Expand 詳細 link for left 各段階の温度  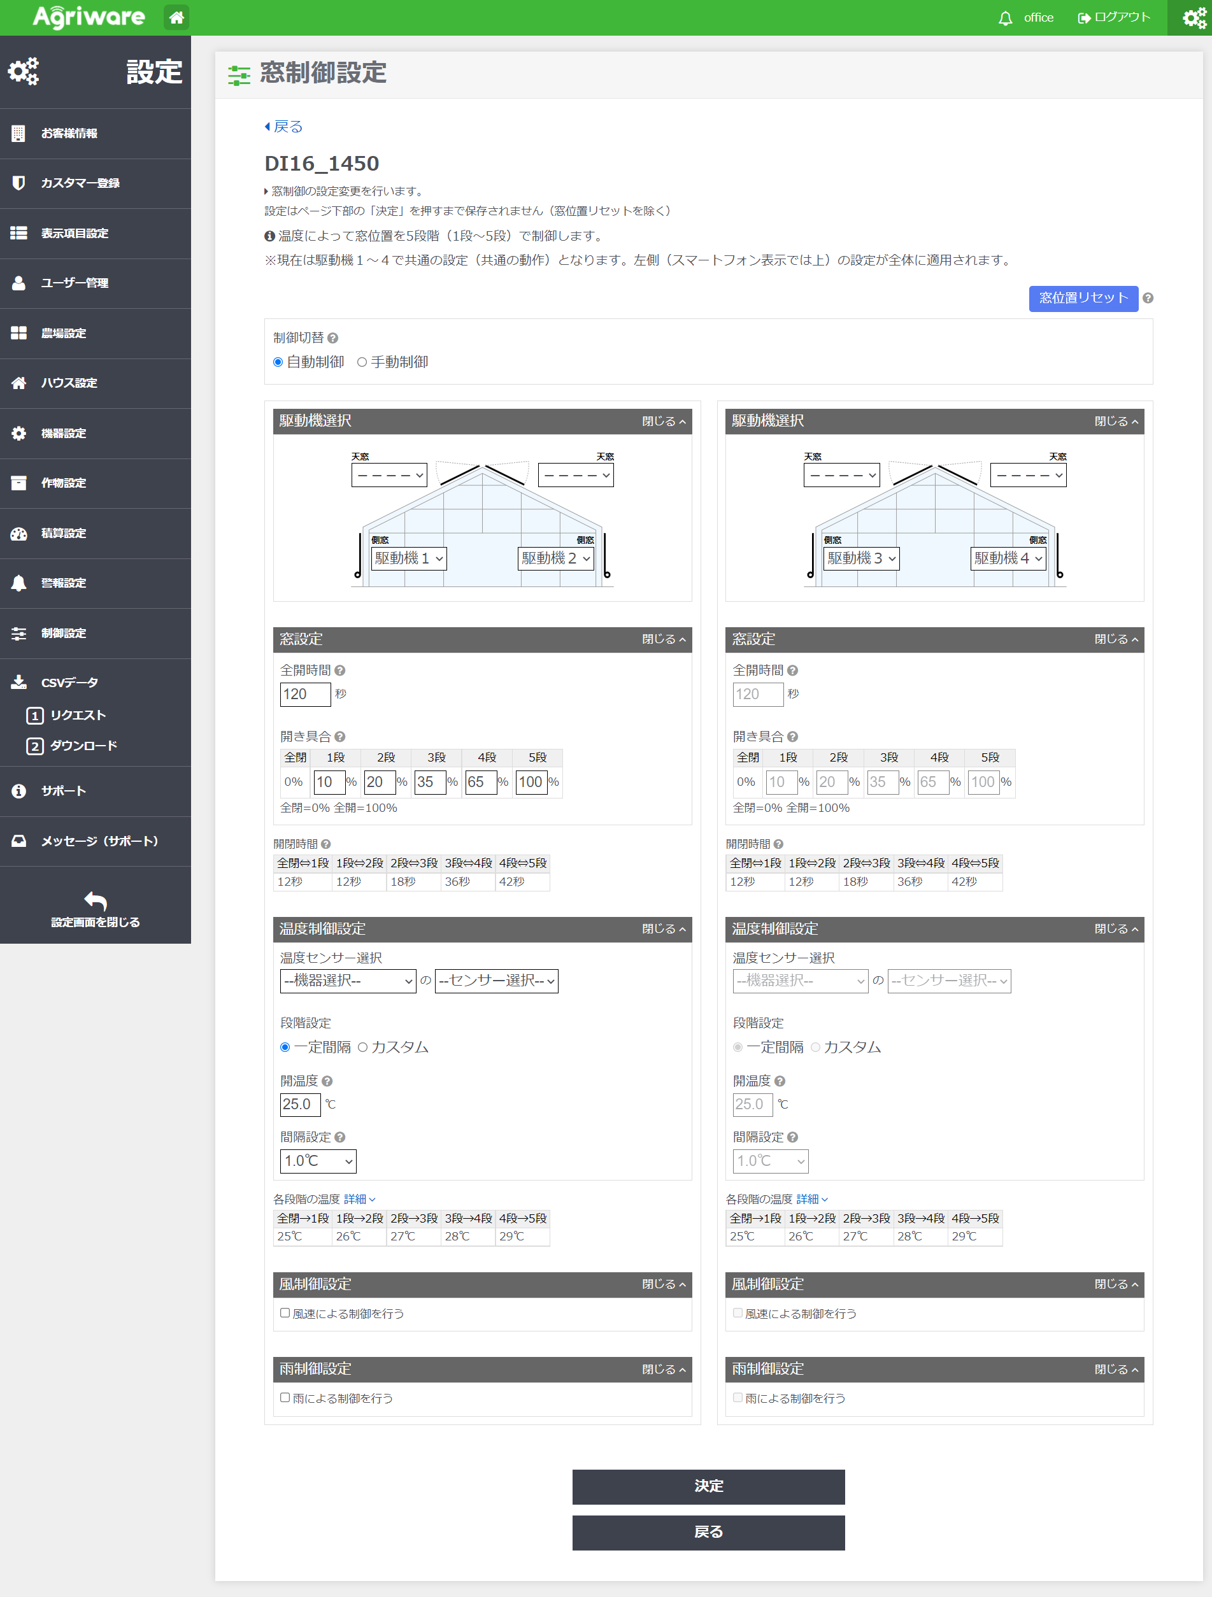[359, 1199]
